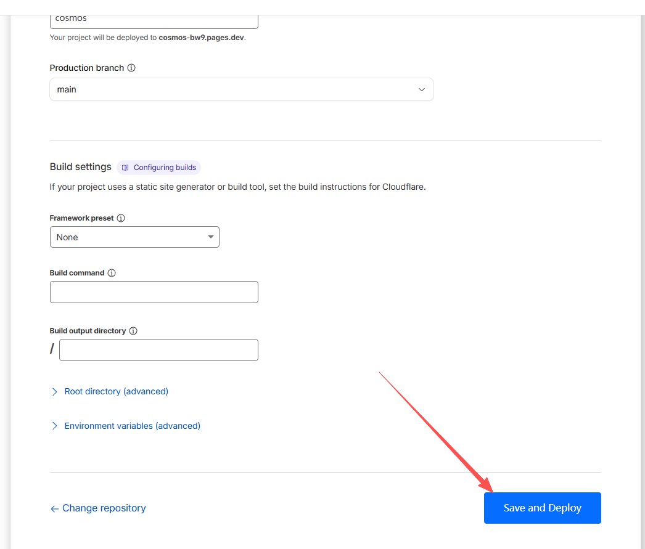
Task: Click the Environment variables (advanced) label
Action: click(x=132, y=426)
